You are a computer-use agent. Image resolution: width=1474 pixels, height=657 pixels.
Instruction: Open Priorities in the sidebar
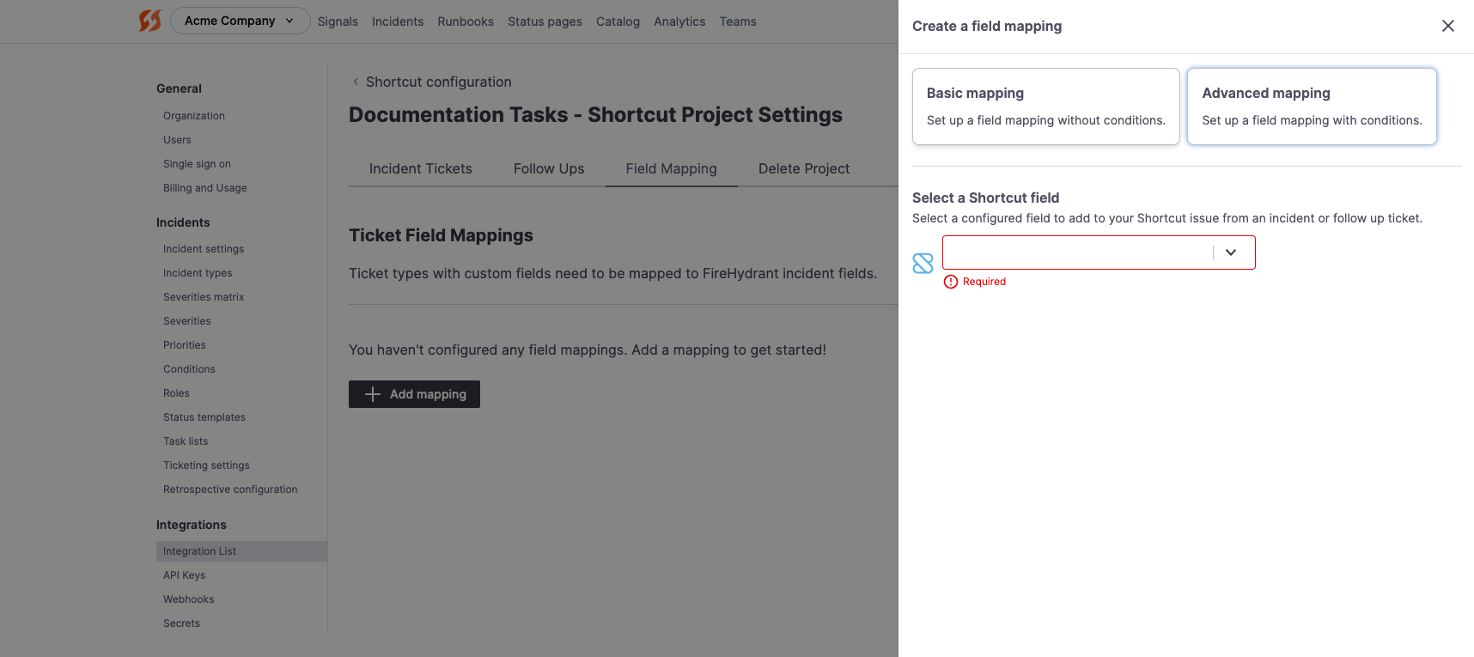click(x=185, y=345)
